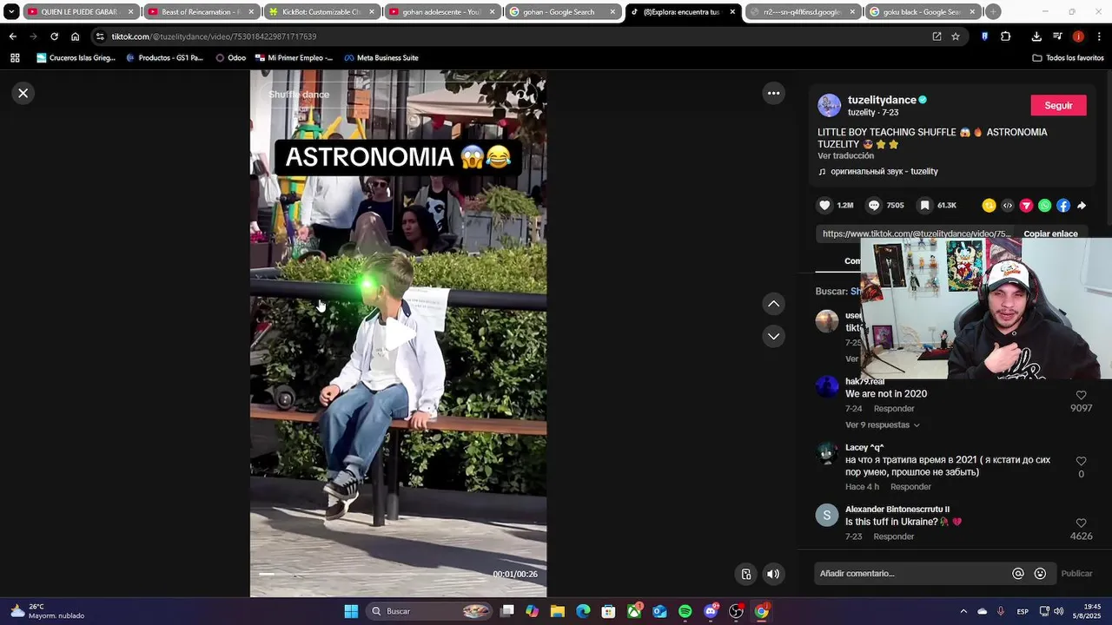Viewport: 1112px width, 625px height.
Task: Close the TikTok video viewer with the X
Action: tap(23, 93)
